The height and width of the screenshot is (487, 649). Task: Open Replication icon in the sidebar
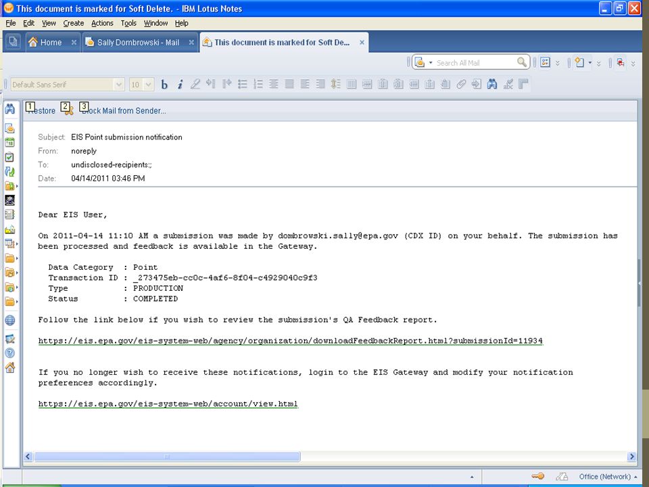(9, 171)
